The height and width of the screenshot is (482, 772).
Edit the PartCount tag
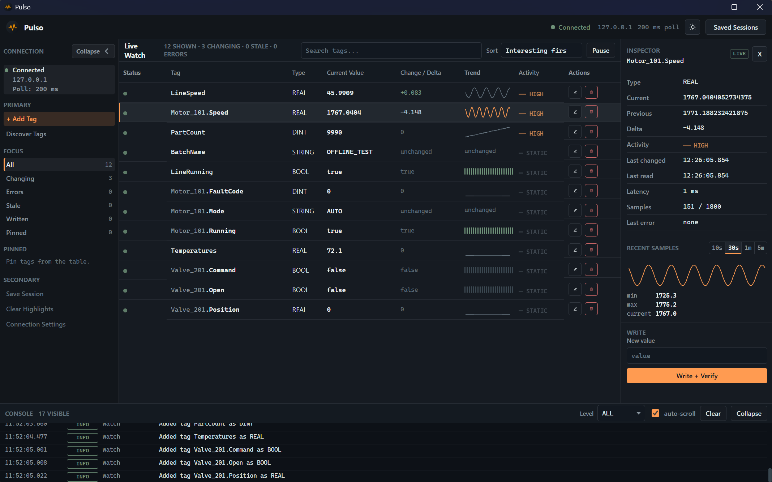coord(575,132)
